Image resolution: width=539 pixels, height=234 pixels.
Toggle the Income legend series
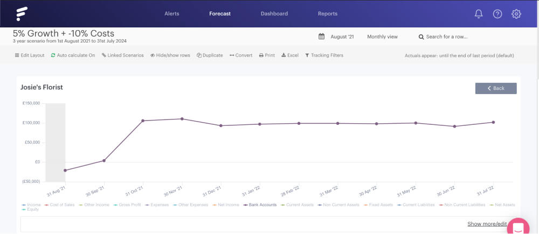click(x=31, y=205)
